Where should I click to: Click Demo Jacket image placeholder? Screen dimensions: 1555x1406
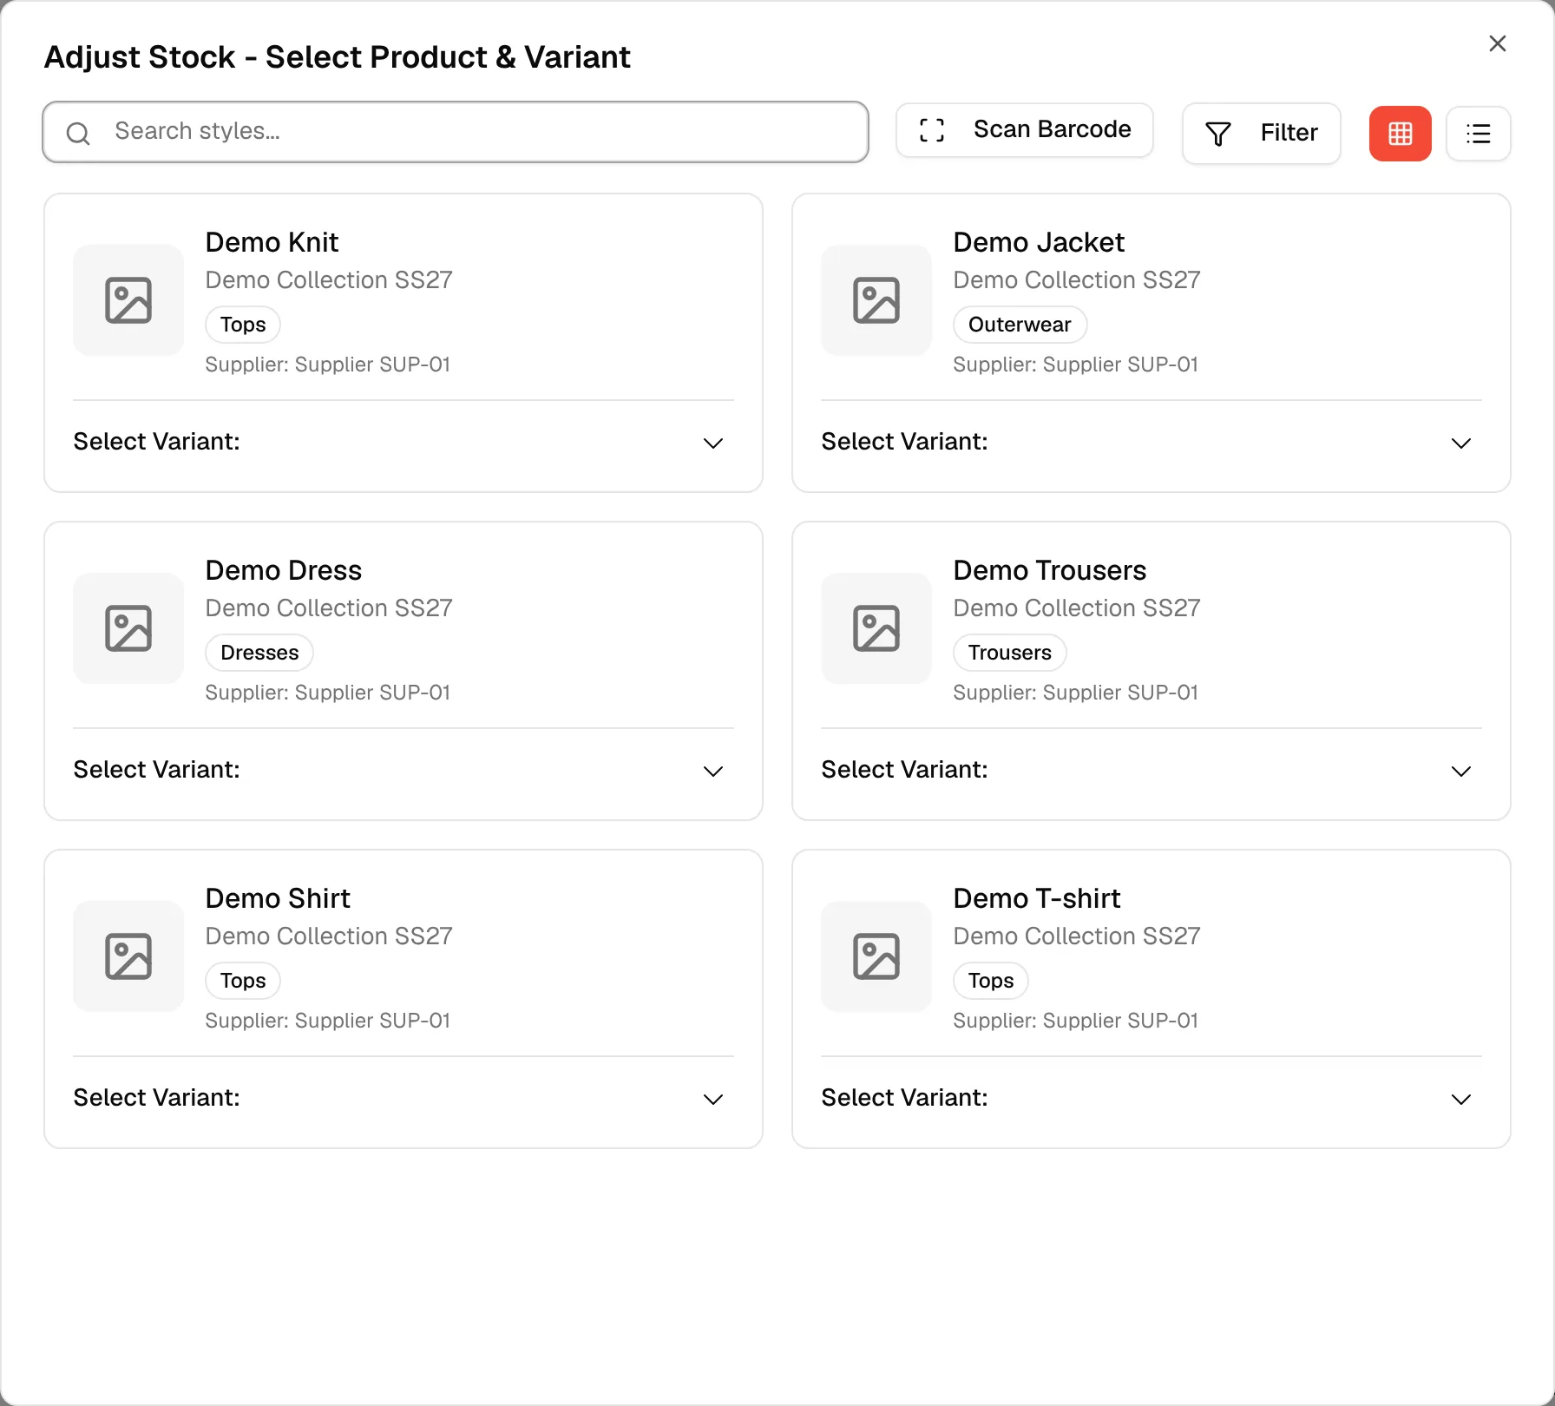(x=876, y=300)
